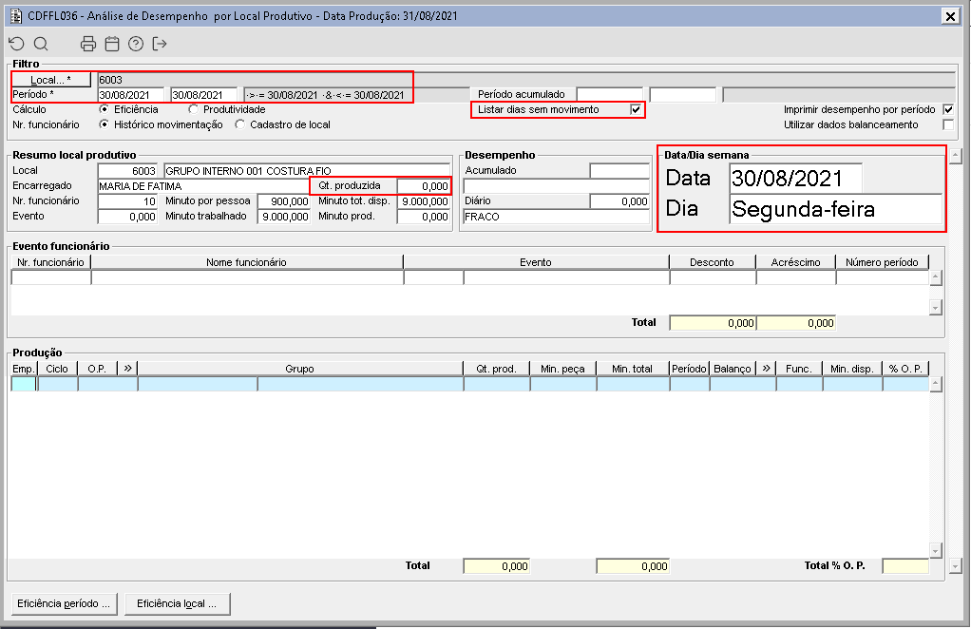This screenshot has height=629, width=971.
Task: Click Evento funcionário scrollbar down arrow
Action: click(936, 307)
